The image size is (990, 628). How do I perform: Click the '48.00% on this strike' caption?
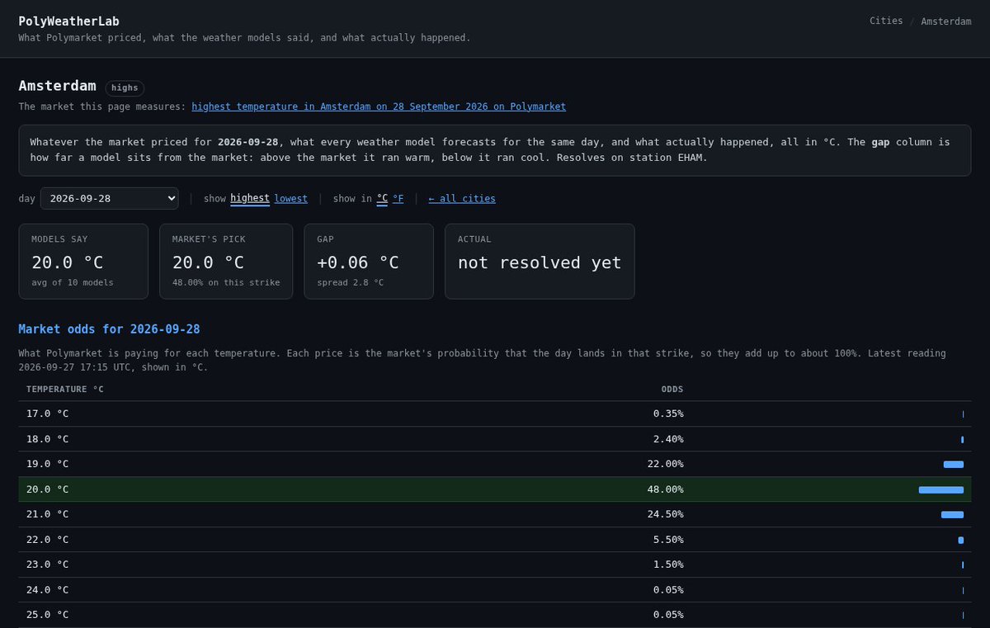click(x=226, y=282)
